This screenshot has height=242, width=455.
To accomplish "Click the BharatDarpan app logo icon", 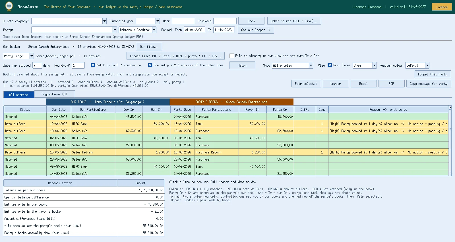I will click(x=9, y=6).
